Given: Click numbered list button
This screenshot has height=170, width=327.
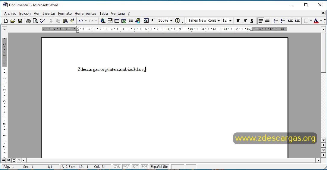Looking at the screenshot, I should [x=276, y=21].
